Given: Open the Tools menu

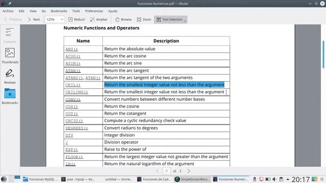Looking at the screenshot, I should 76,11.
